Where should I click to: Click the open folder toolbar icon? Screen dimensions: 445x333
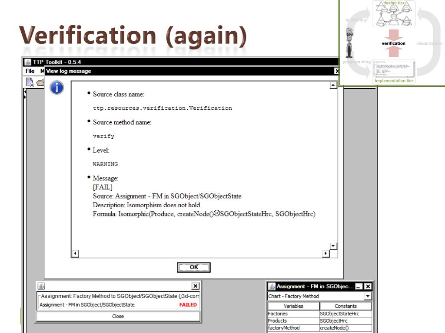tap(40, 82)
